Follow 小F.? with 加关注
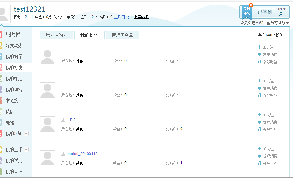 (266, 115)
